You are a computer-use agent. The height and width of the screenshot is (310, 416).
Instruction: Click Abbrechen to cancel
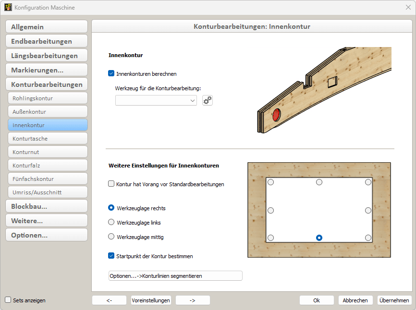355,300
